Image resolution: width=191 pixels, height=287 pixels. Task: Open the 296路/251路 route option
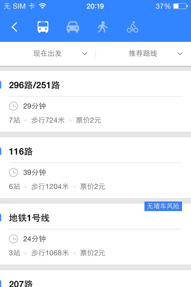(35, 86)
